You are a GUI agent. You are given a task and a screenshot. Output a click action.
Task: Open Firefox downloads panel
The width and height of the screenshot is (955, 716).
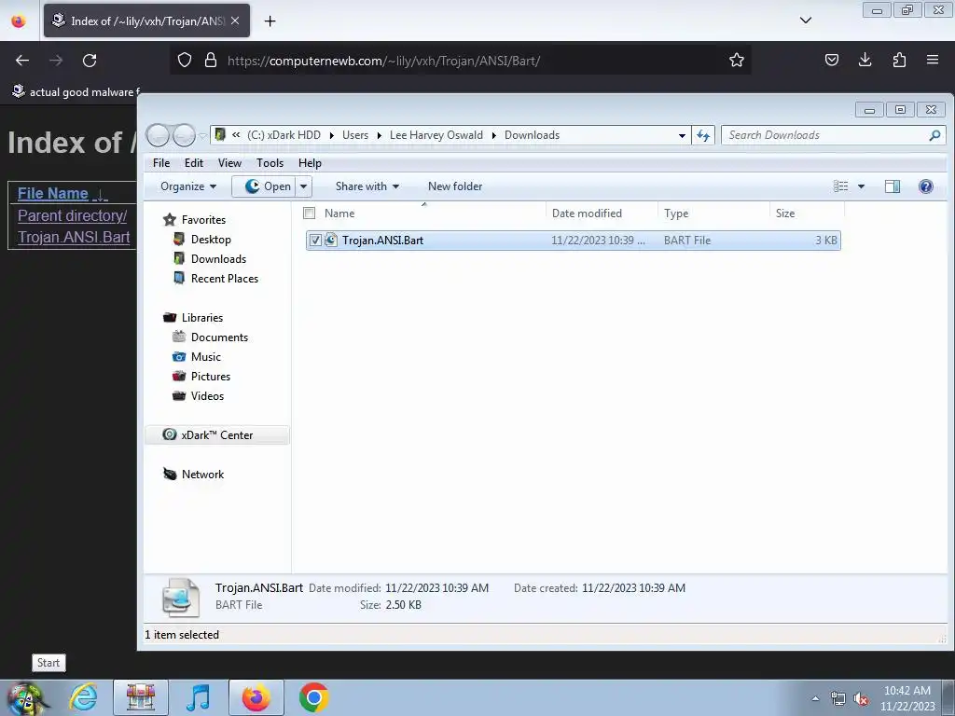click(x=865, y=60)
